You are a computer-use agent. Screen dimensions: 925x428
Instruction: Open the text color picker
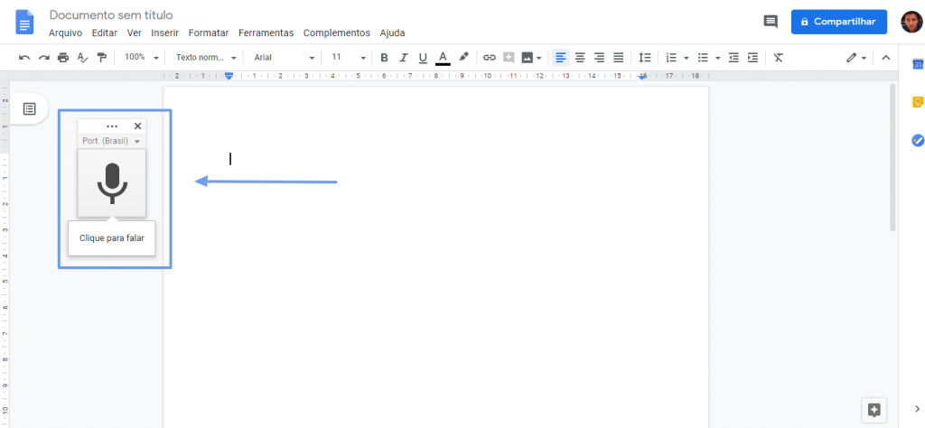click(x=443, y=58)
